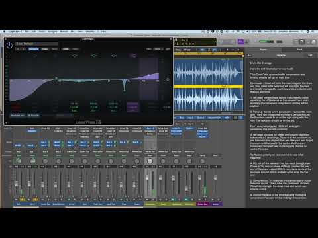Toggle the Input filter button in mixer
This screenshot has height=238, width=318.
click(x=191, y=118)
